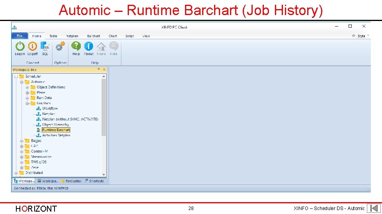The height and width of the screenshot is (214, 382).
Task: Close the Workspace tree panel
Action: (x=104, y=69)
